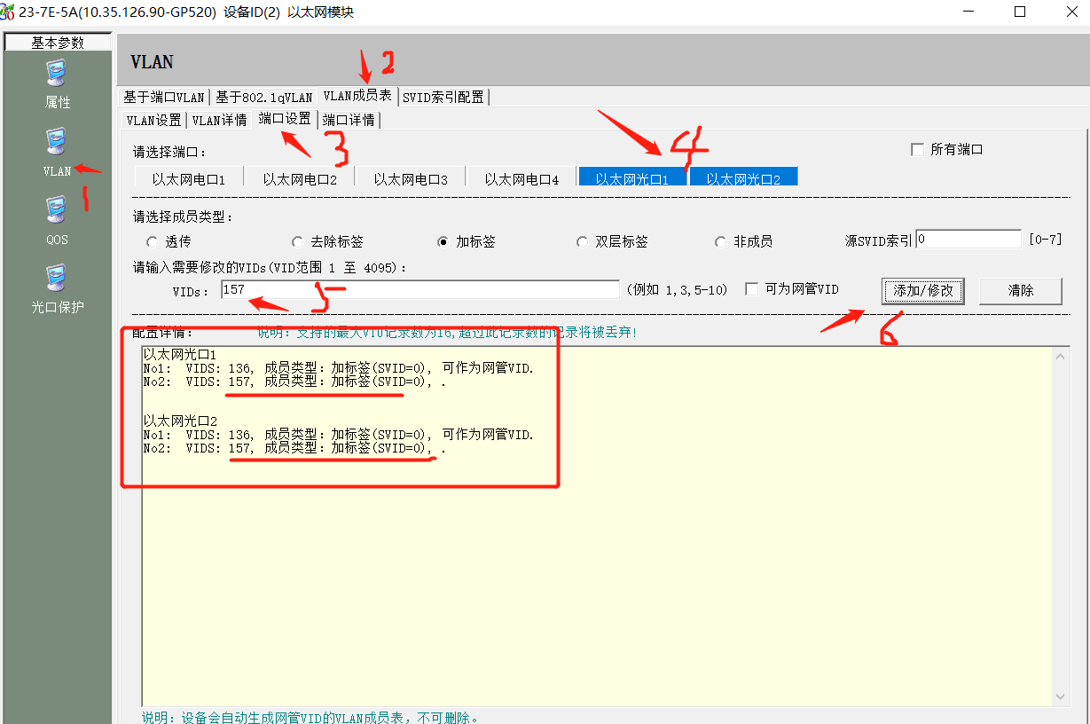Click the 添加/修改 button
Image resolution: width=1090 pixels, height=724 pixels.
coord(923,290)
